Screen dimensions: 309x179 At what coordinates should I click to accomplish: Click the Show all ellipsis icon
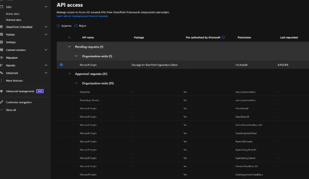(1, 110)
